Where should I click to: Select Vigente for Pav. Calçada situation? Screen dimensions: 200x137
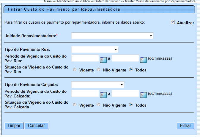(75, 105)
